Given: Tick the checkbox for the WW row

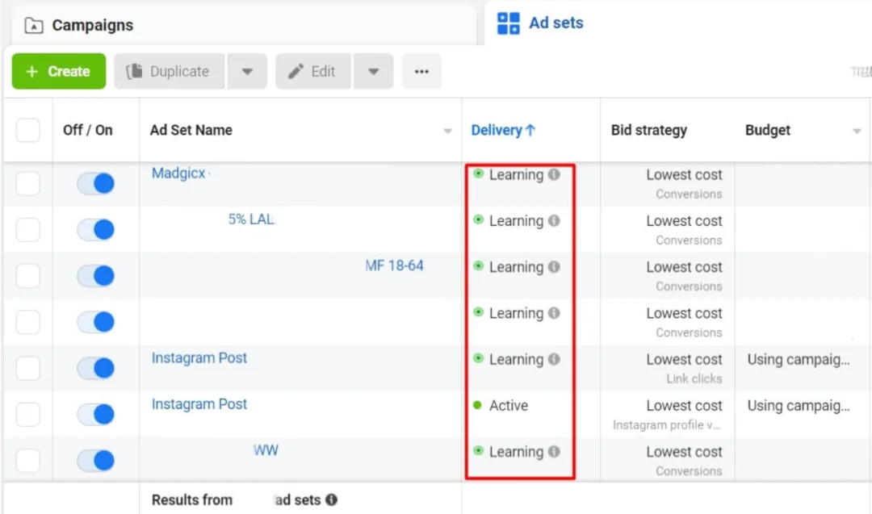Looking at the screenshot, I should (x=27, y=460).
